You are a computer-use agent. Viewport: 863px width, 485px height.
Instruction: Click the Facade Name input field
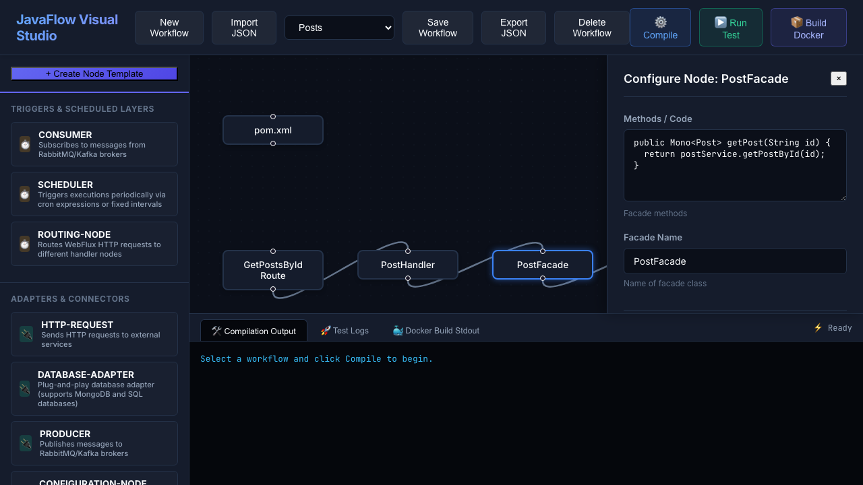tap(735, 261)
